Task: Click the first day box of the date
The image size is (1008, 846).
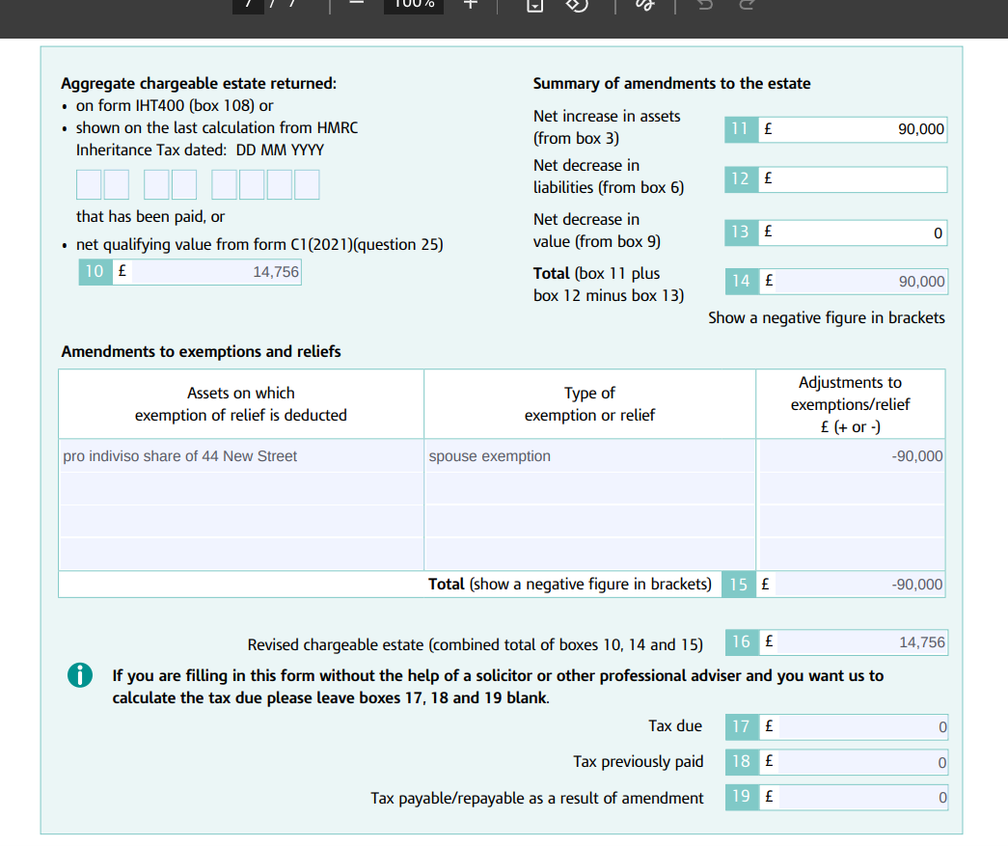Action: click(89, 184)
